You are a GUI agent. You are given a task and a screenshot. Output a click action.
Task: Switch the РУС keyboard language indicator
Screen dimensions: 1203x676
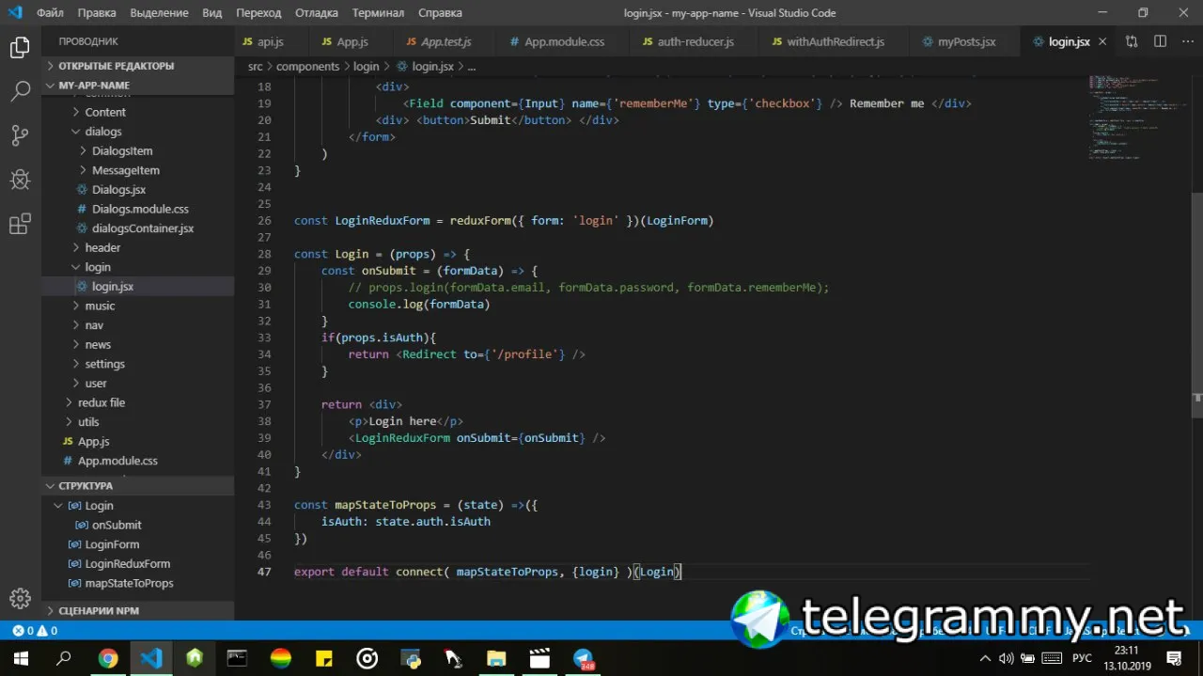click(x=1082, y=658)
